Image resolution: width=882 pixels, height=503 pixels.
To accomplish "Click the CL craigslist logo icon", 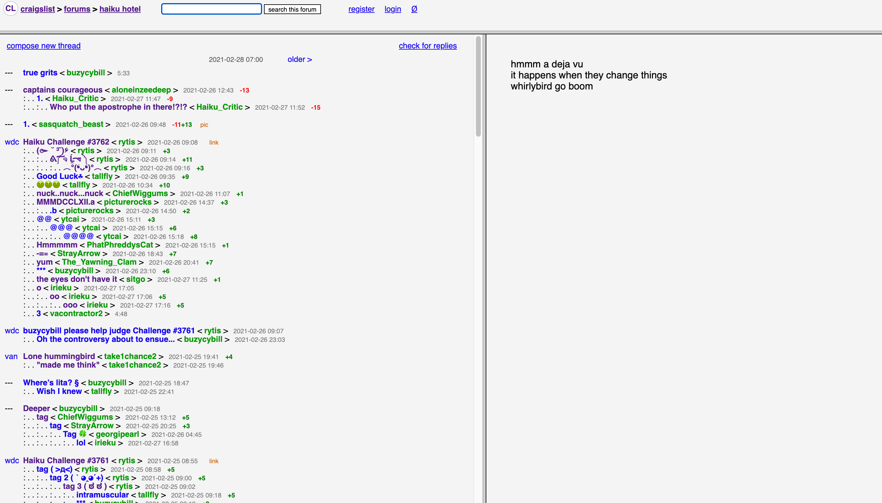I will (10, 9).
